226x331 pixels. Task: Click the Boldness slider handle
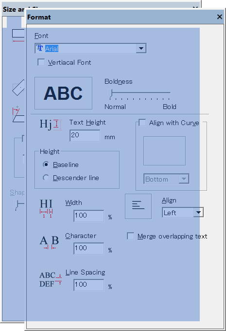(x=110, y=93)
